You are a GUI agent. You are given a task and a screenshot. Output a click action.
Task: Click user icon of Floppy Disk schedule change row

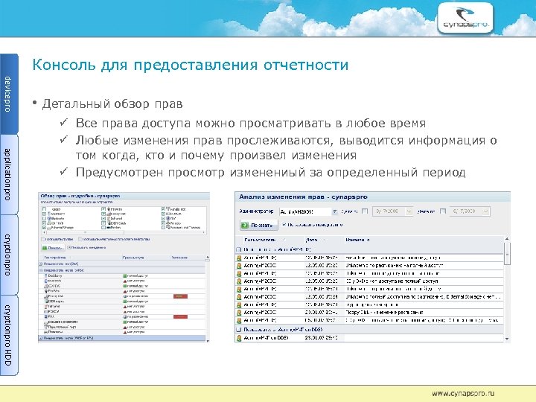click(x=239, y=313)
